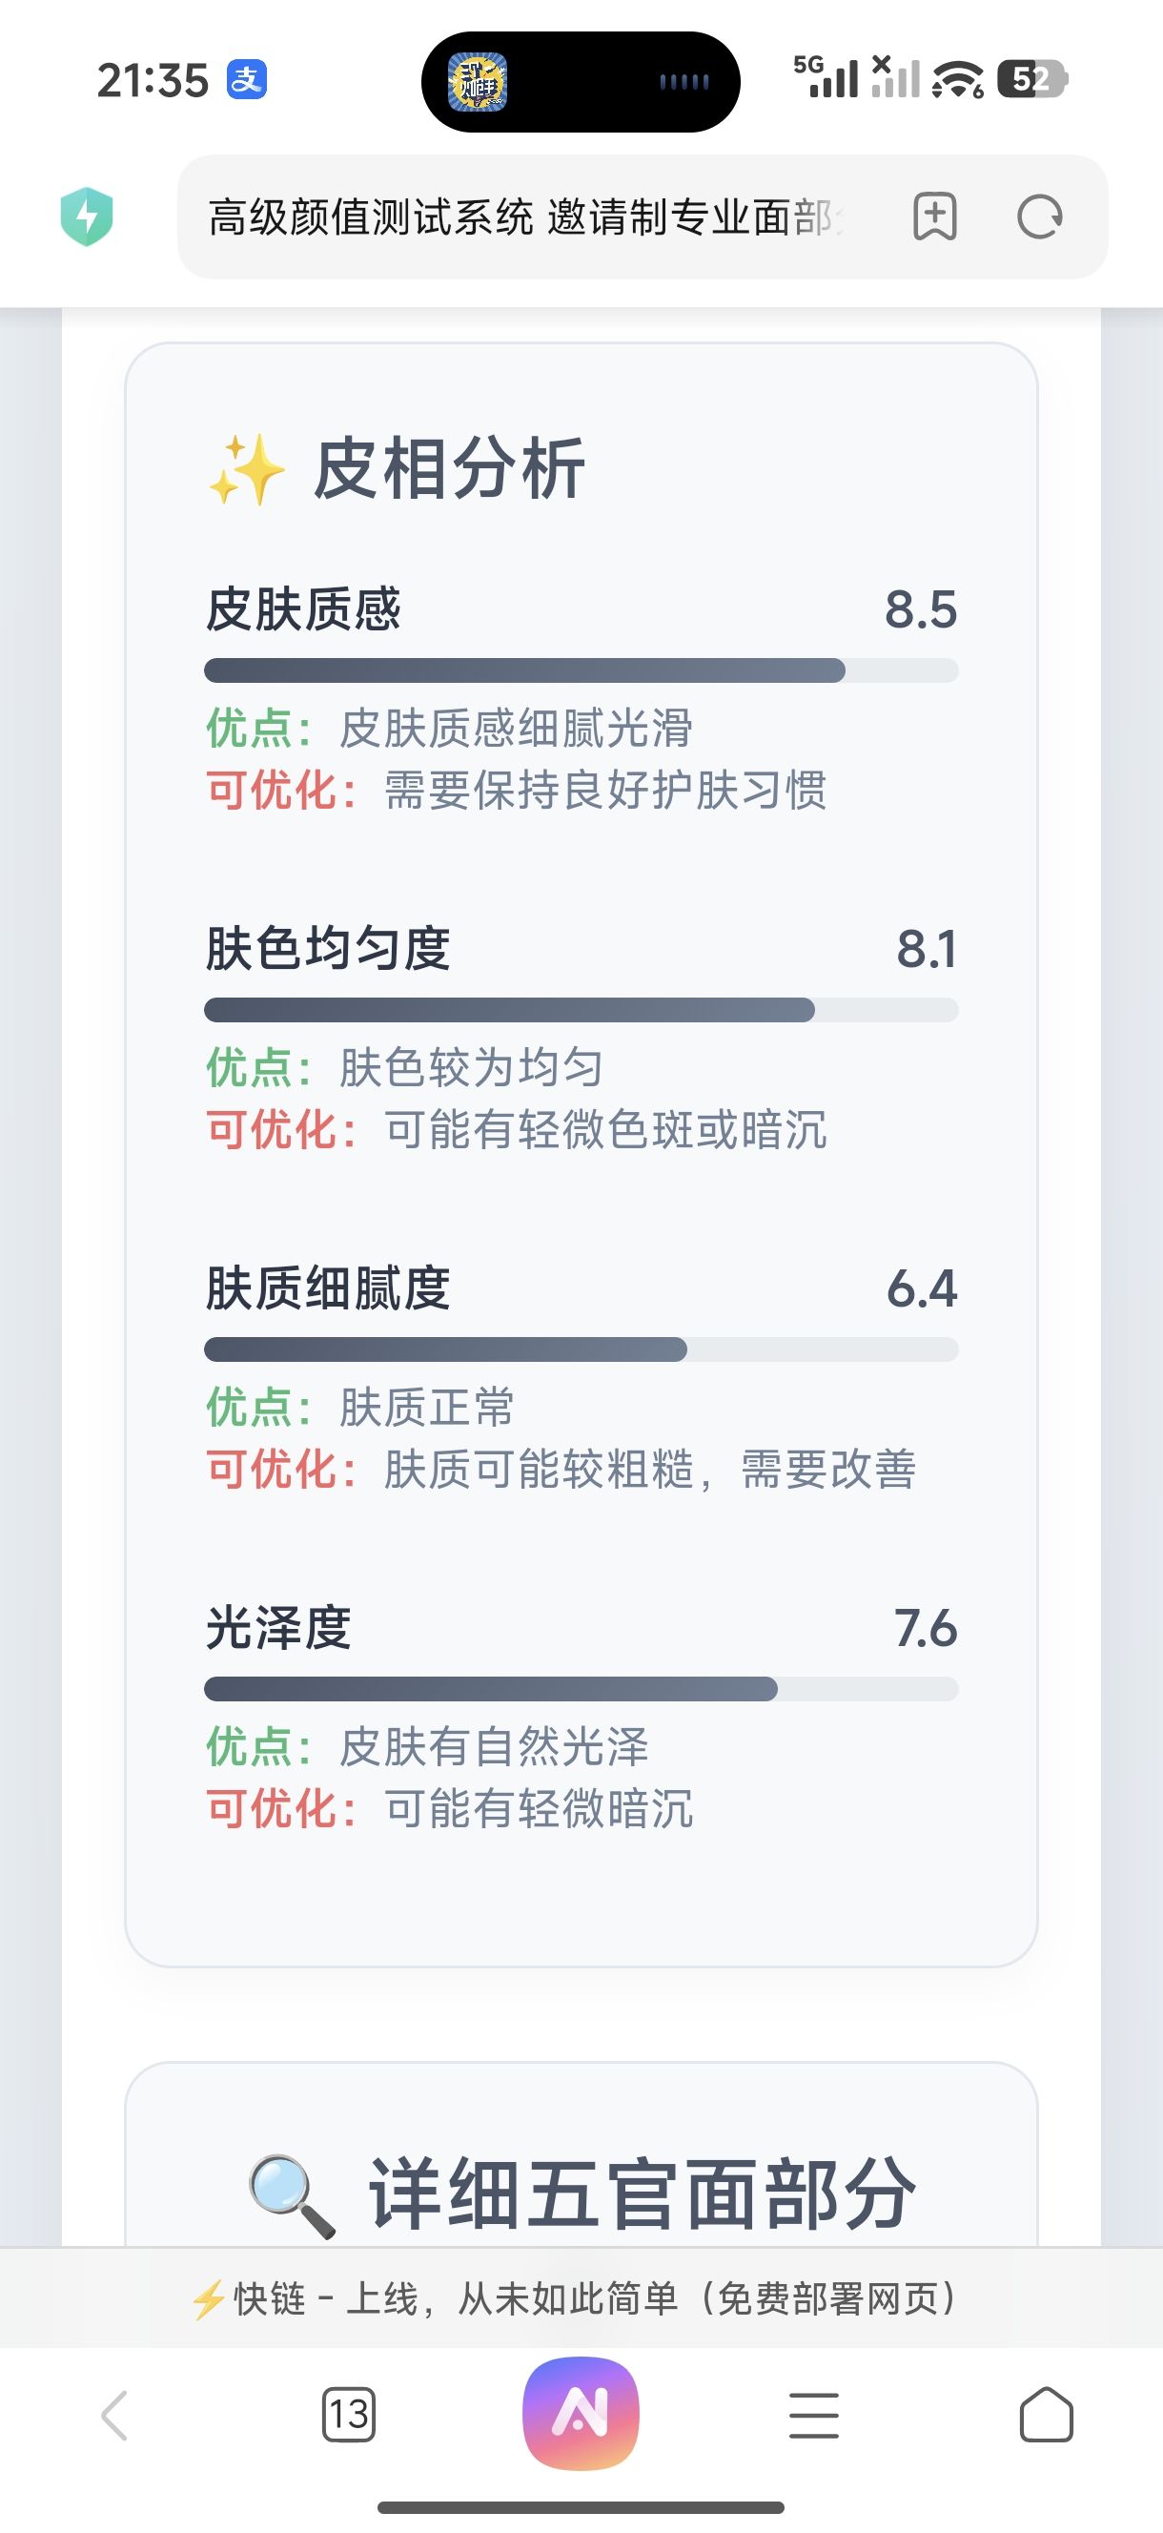This screenshot has width=1163, height=2533.
Task: Tap the green shield security icon
Action: 87,216
